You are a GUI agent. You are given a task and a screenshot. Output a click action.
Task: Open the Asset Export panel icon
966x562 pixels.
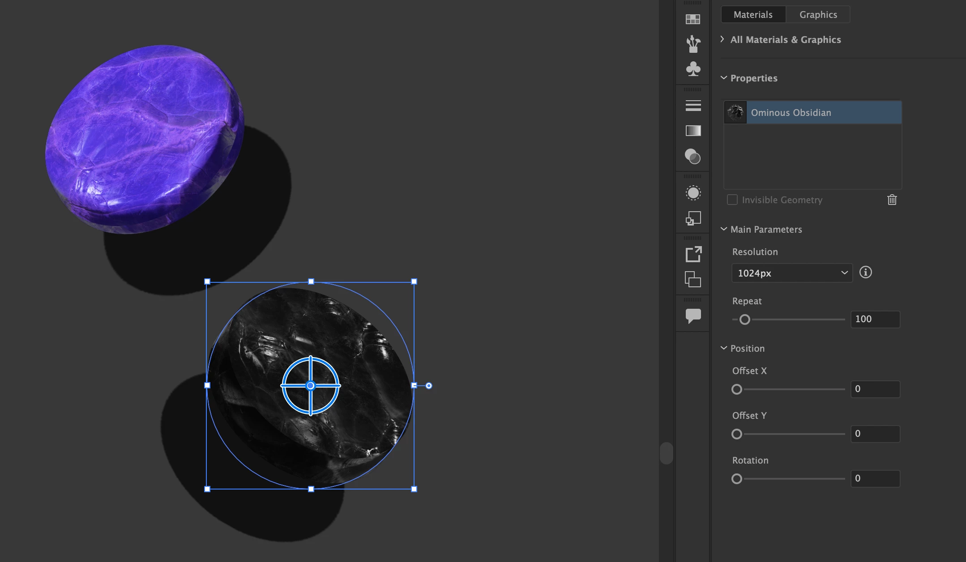693,254
